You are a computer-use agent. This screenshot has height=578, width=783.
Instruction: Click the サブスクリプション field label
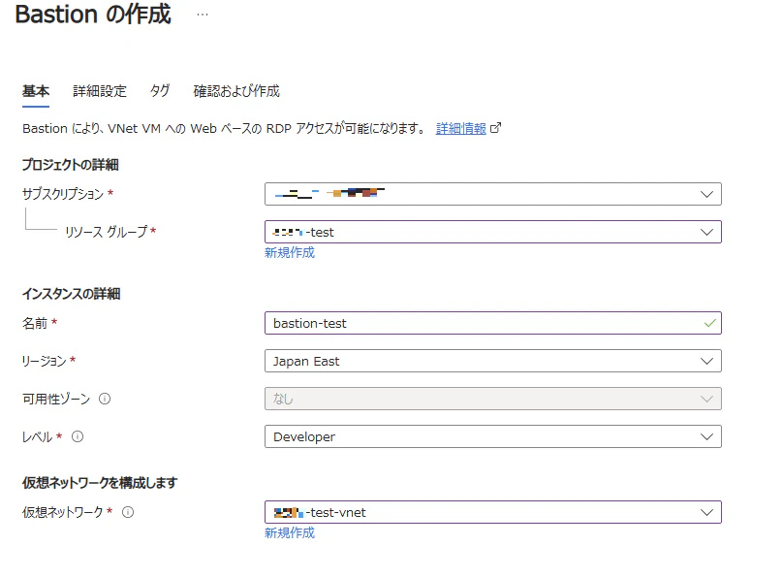[x=63, y=194]
